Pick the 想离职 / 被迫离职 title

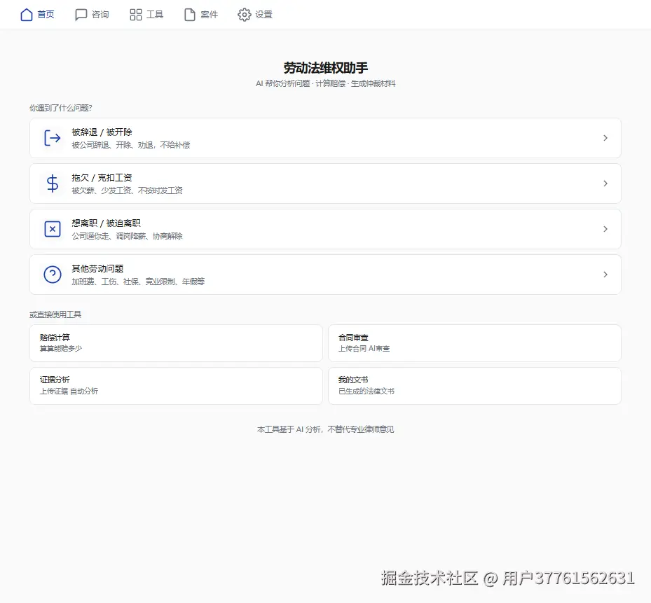tap(106, 223)
